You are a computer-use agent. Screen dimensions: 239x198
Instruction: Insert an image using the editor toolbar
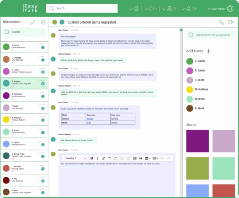134,158
